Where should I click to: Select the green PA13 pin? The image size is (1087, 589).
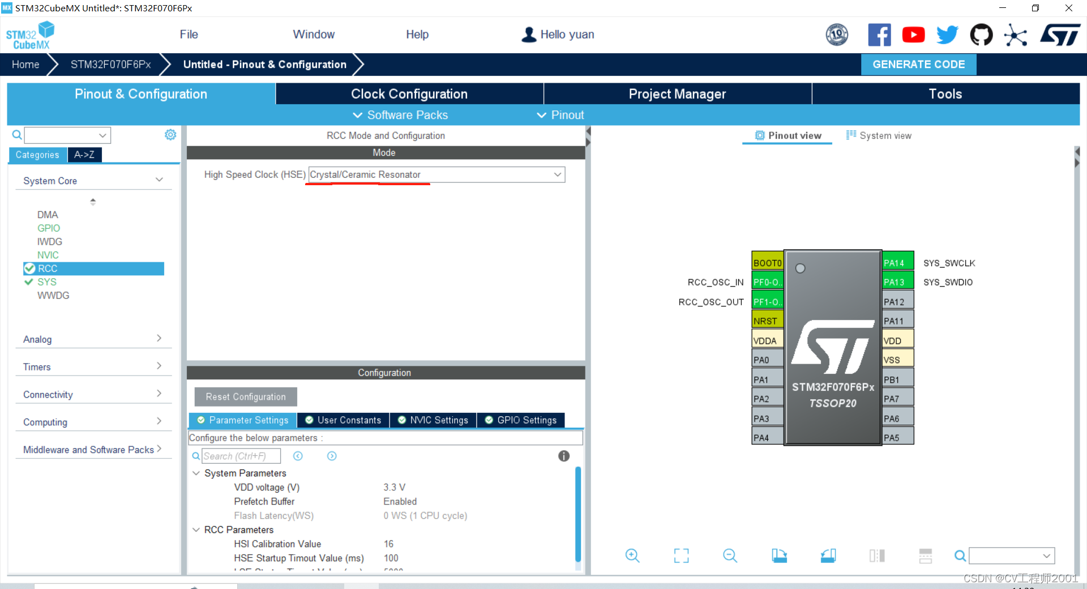(898, 281)
